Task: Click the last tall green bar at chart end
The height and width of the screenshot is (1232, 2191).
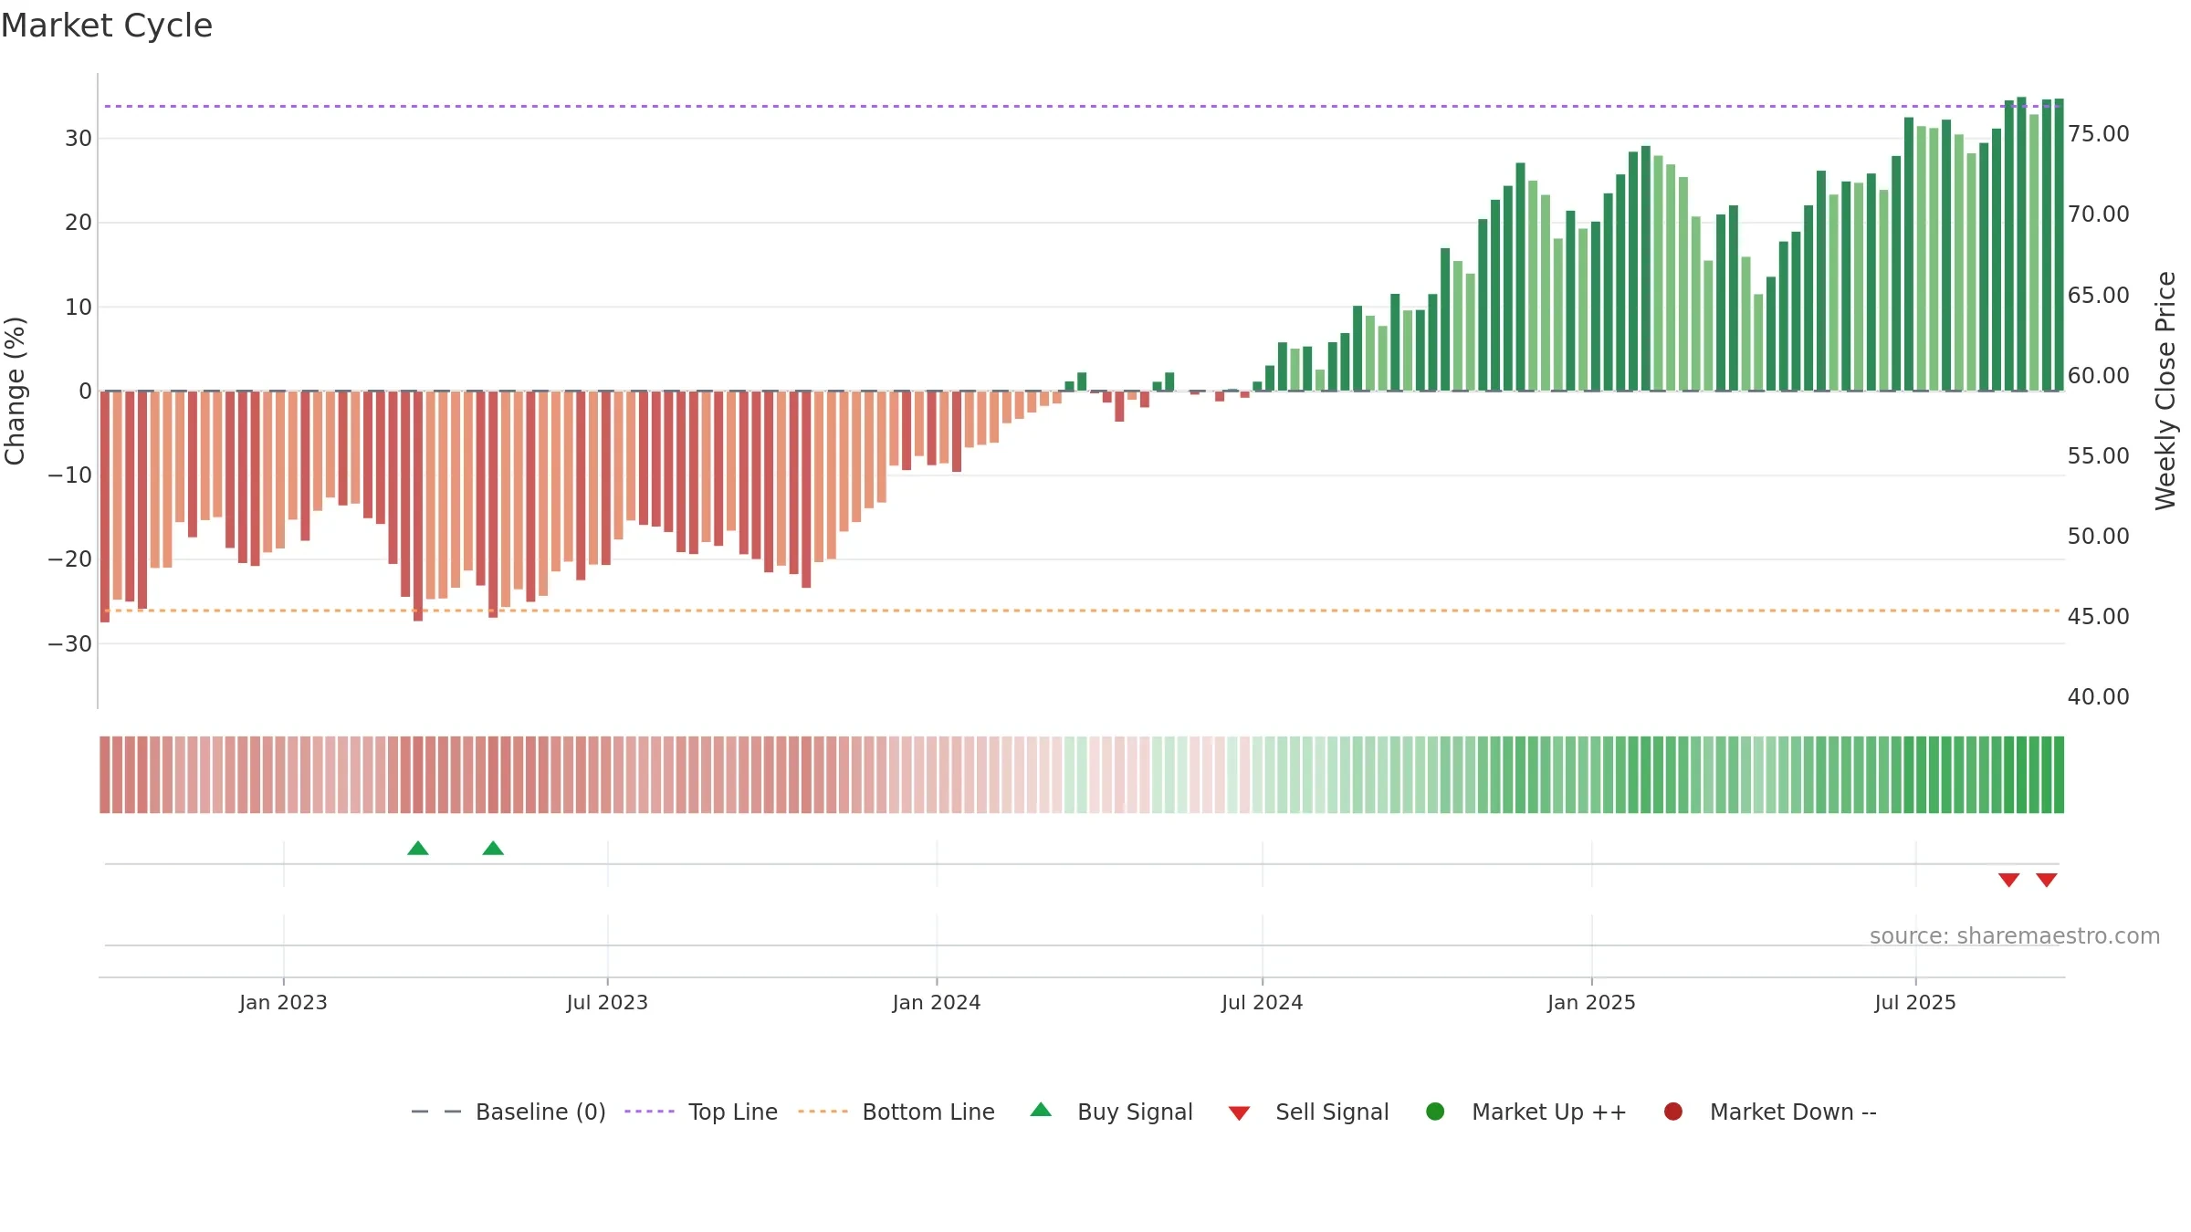Action: (x=2059, y=245)
